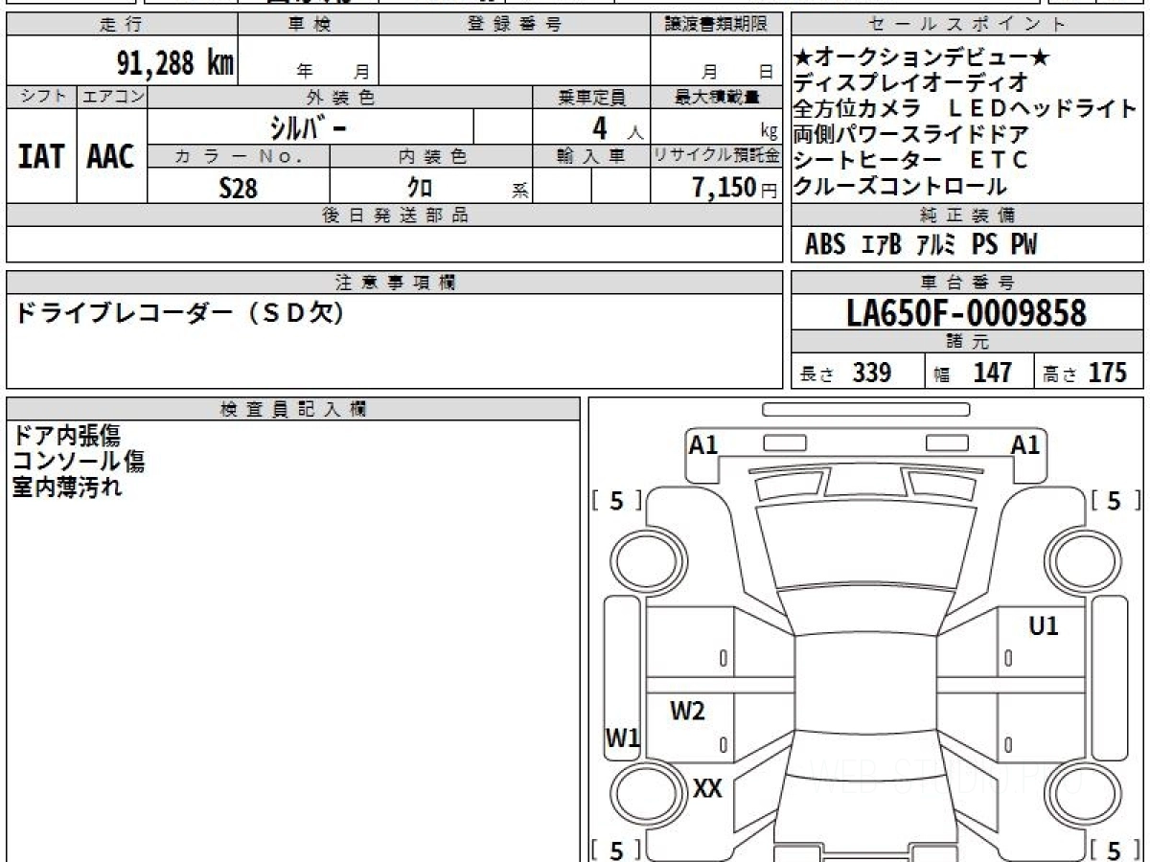Select chassis number LA650F-0009858
Image resolution: width=1150 pixels, height=862 pixels.
coord(967,313)
